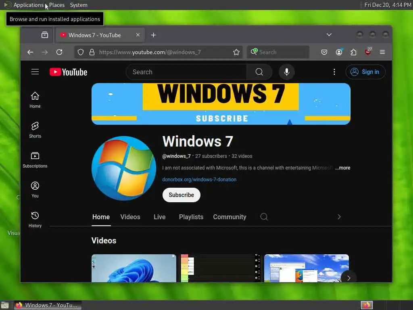
Task: Click the Windows 7 channel avatar
Action: (x=124, y=168)
